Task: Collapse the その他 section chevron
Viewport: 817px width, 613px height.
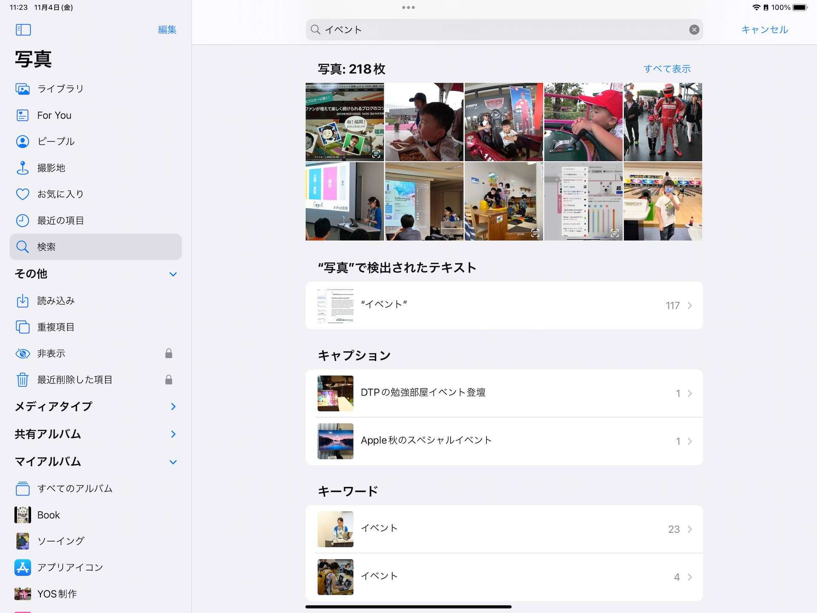Action: point(173,274)
